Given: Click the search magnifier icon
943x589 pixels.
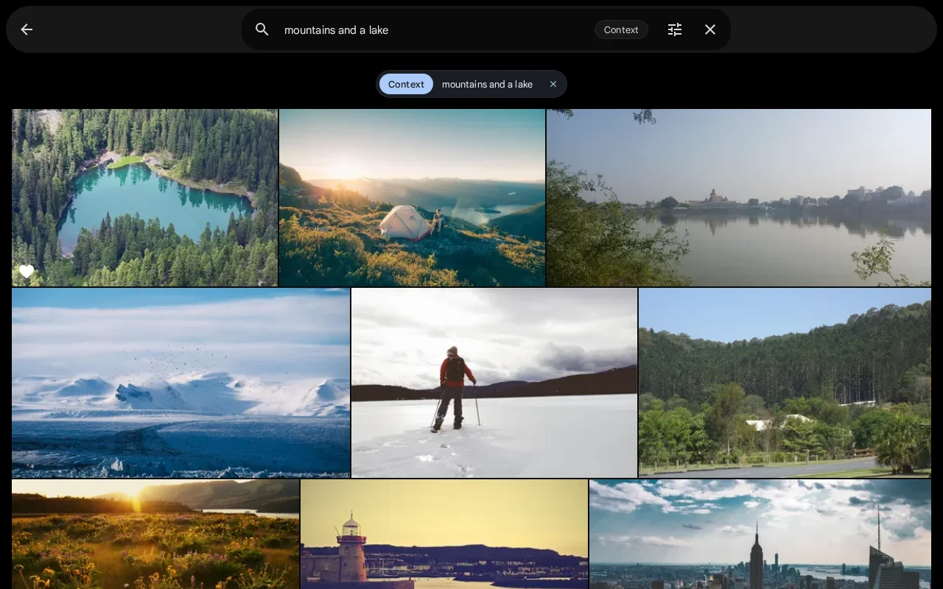Looking at the screenshot, I should (x=262, y=29).
